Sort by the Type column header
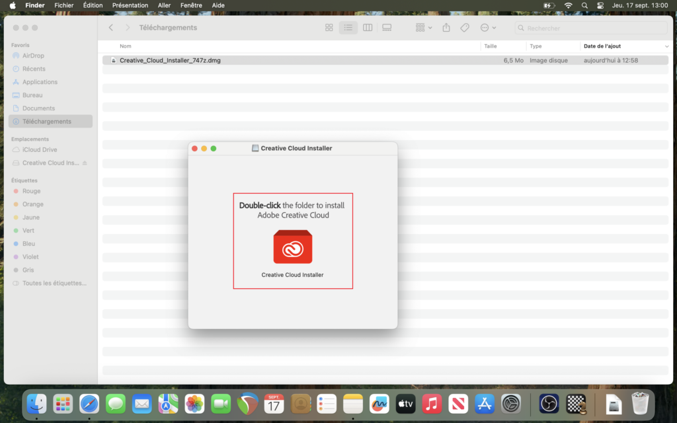The width and height of the screenshot is (677, 423). pos(536,46)
